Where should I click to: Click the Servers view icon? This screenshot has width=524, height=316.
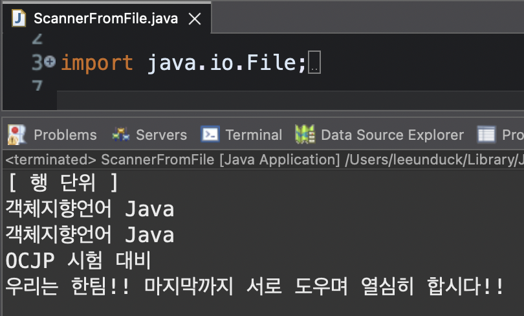[120, 135]
